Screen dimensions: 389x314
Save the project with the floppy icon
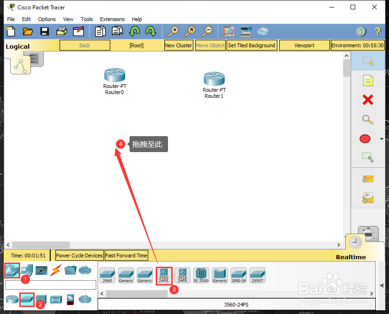click(45, 31)
